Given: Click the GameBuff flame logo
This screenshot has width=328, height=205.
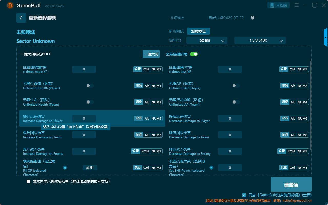Looking at the screenshot, I should [10, 5].
